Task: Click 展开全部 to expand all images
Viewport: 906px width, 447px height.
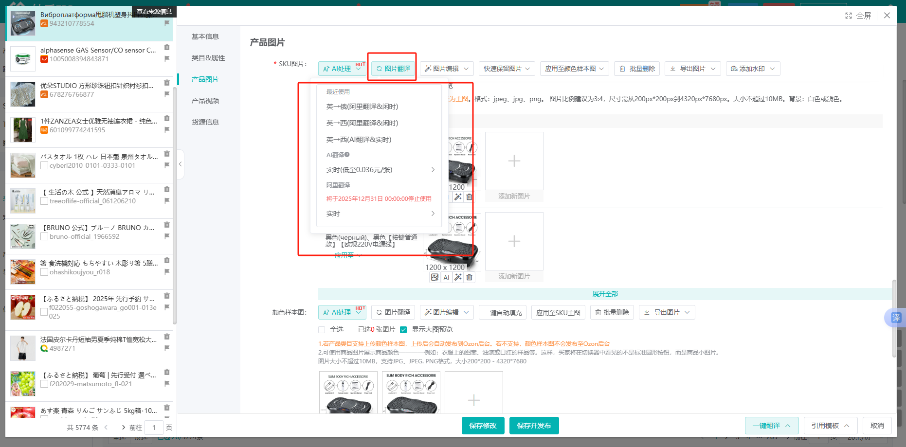Action: pyautogui.click(x=605, y=294)
